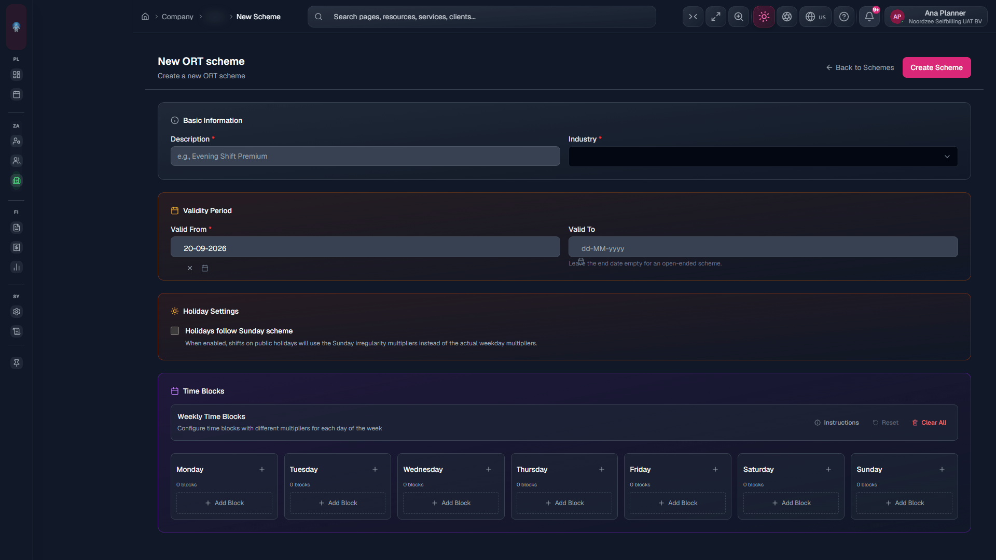The width and height of the screenshot is (996, 560).
Task: Open the dashboard grid icon in the sidebar
Action: 17,75
